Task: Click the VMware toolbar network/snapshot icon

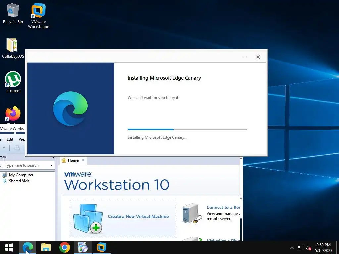Action: coord(17,148)
